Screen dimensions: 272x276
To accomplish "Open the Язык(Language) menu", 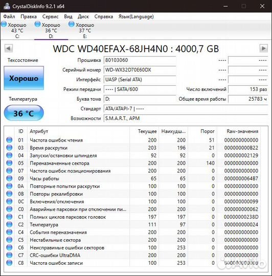I will click(x=136, y=16).
